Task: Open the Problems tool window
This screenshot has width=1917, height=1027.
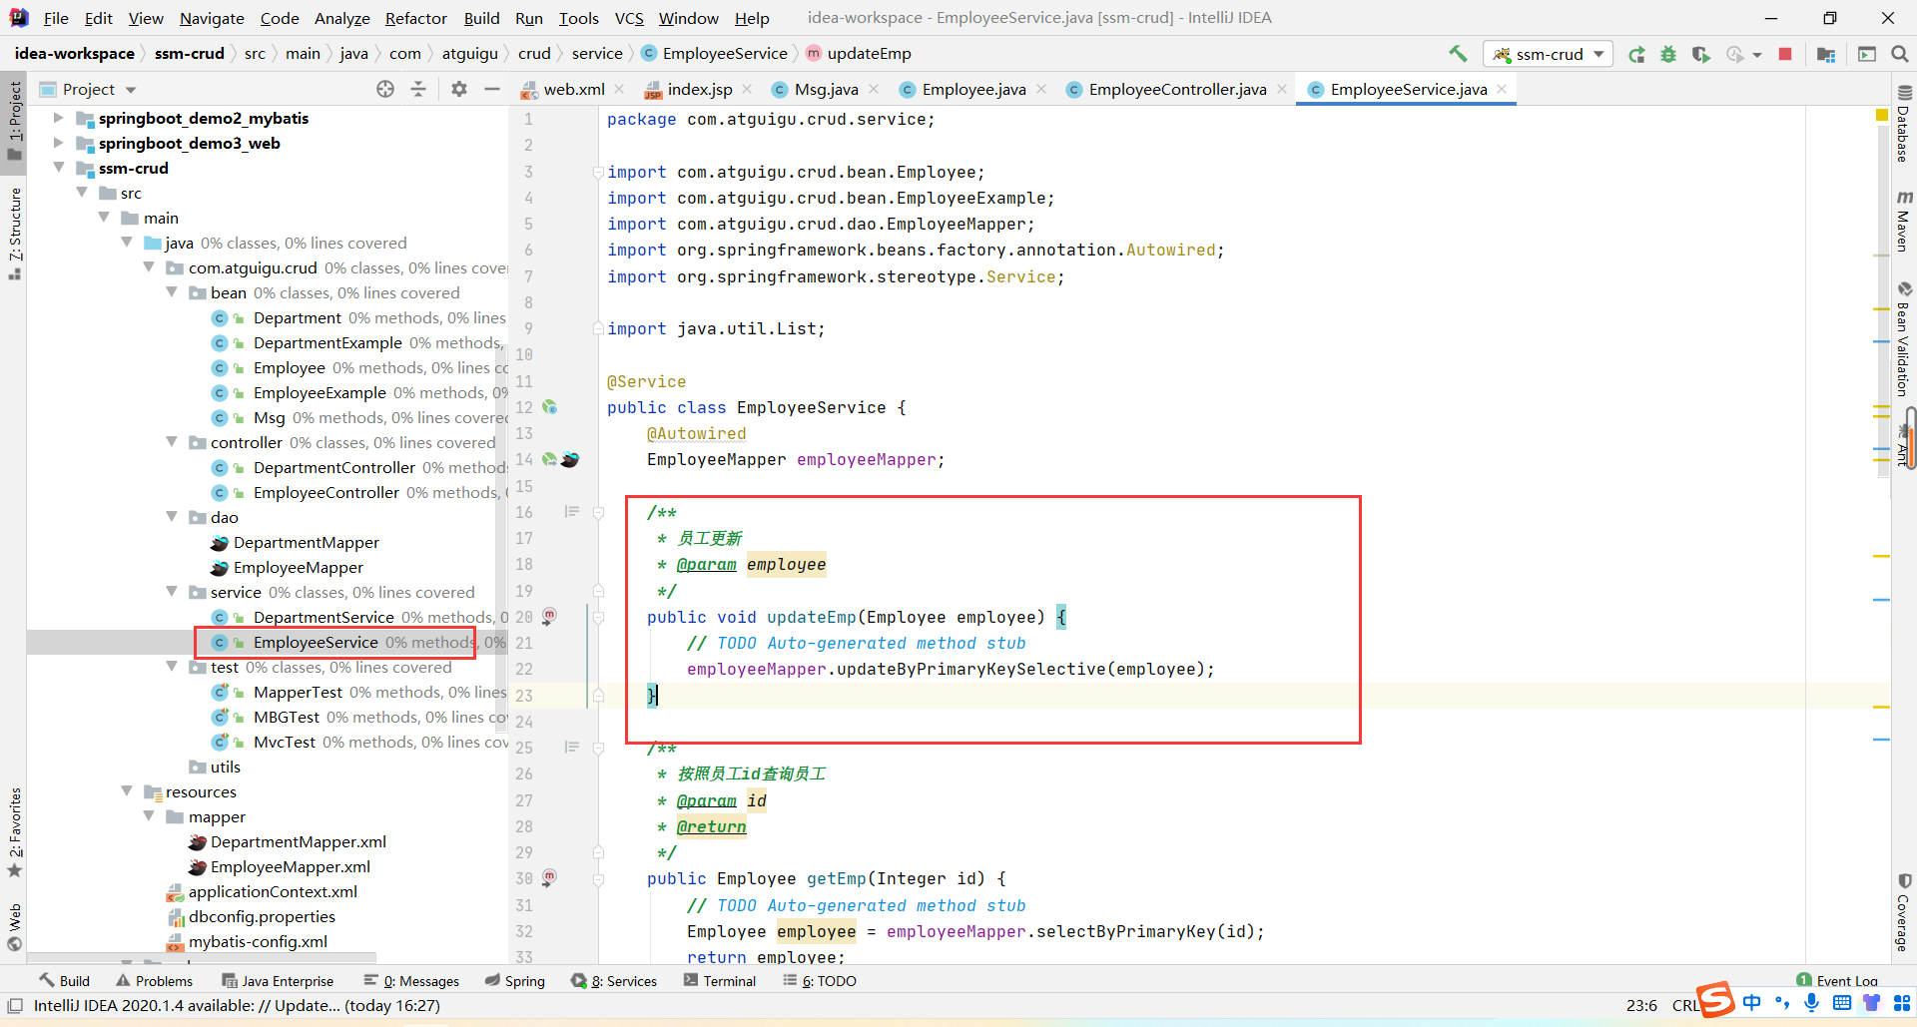Action: [x=155, y=981]
